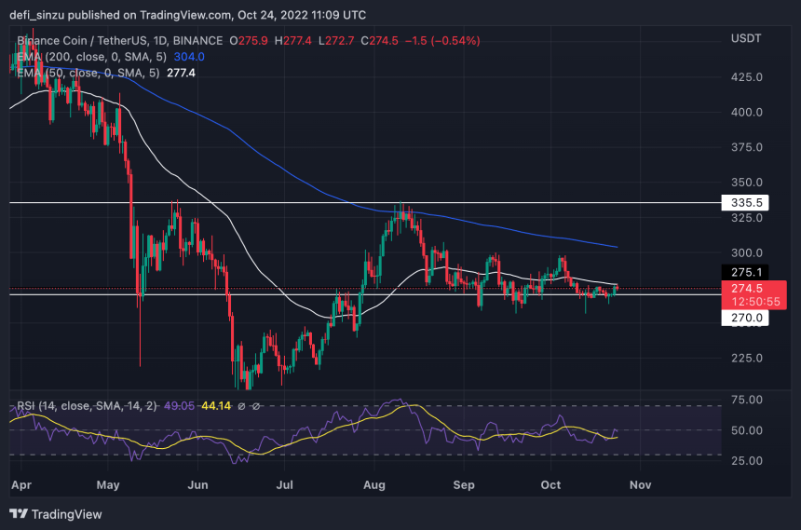The height and width of the screenshot is (530, 801).
Task: Click the 335.5 price line label
Action: (745, 203)
